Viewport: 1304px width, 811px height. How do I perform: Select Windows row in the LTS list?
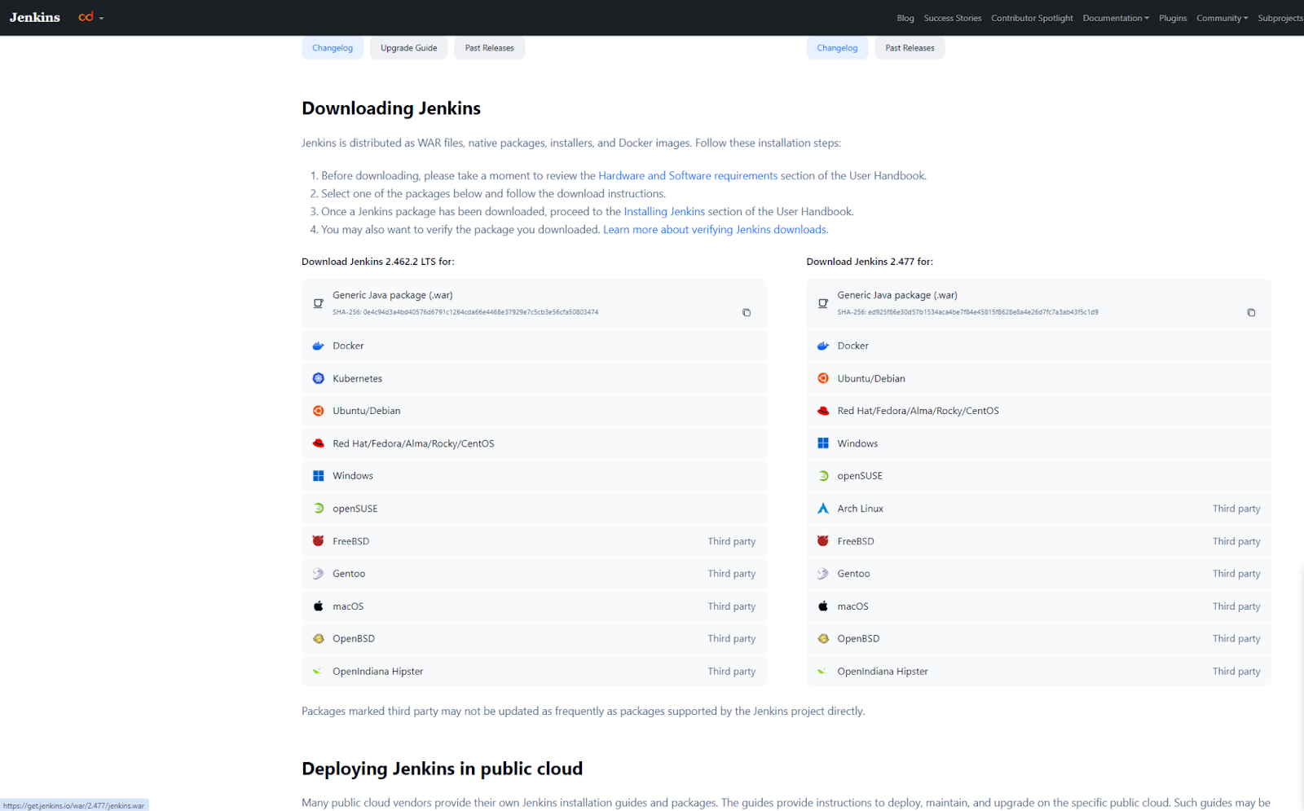[534, 476]
